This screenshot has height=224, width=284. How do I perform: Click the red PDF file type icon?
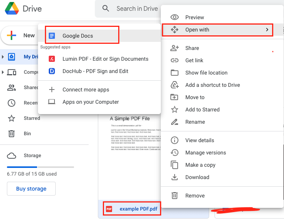tap(109, 209)
